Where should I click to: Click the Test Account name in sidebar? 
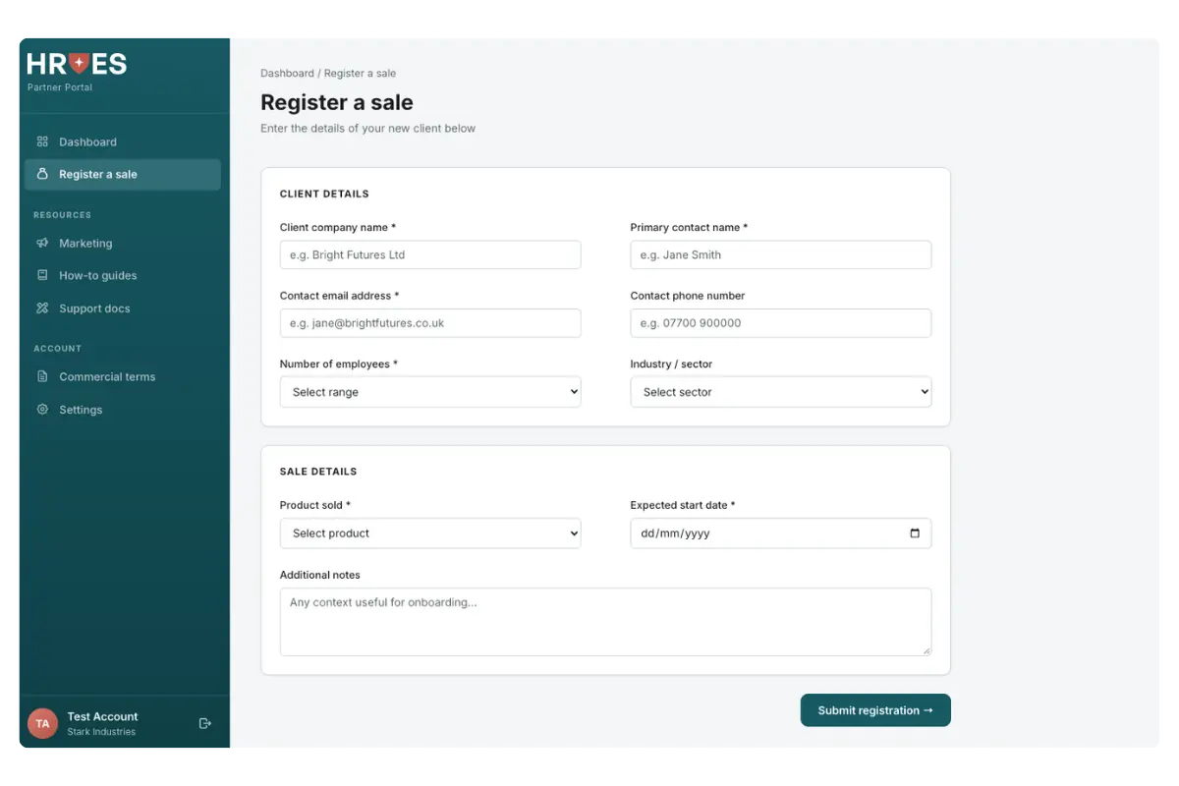pyautogui.click(x=102, y=716)
